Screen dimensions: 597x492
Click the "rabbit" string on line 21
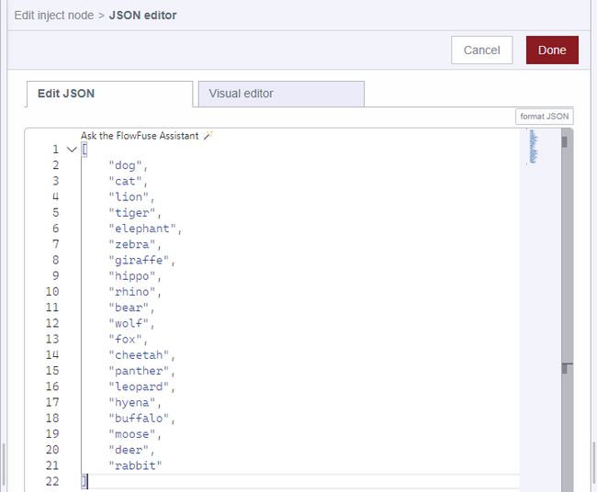(x=135, y=465)
